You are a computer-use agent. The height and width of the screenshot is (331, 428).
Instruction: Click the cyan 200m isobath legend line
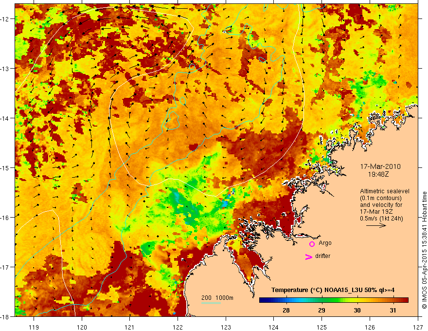(211, 303)
